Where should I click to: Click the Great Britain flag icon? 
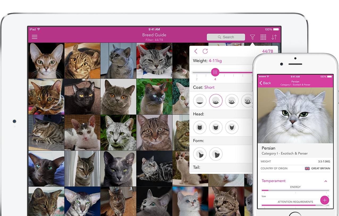(x=307, y=169)
